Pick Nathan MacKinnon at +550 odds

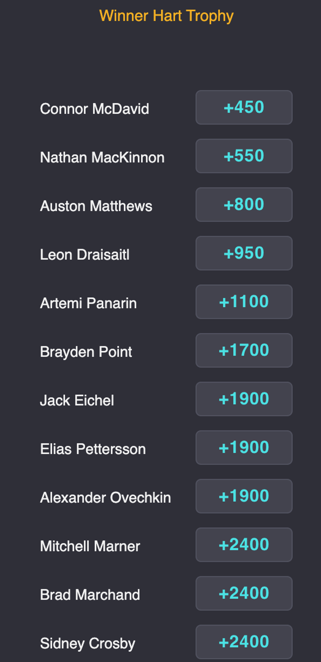click(244, 156)
